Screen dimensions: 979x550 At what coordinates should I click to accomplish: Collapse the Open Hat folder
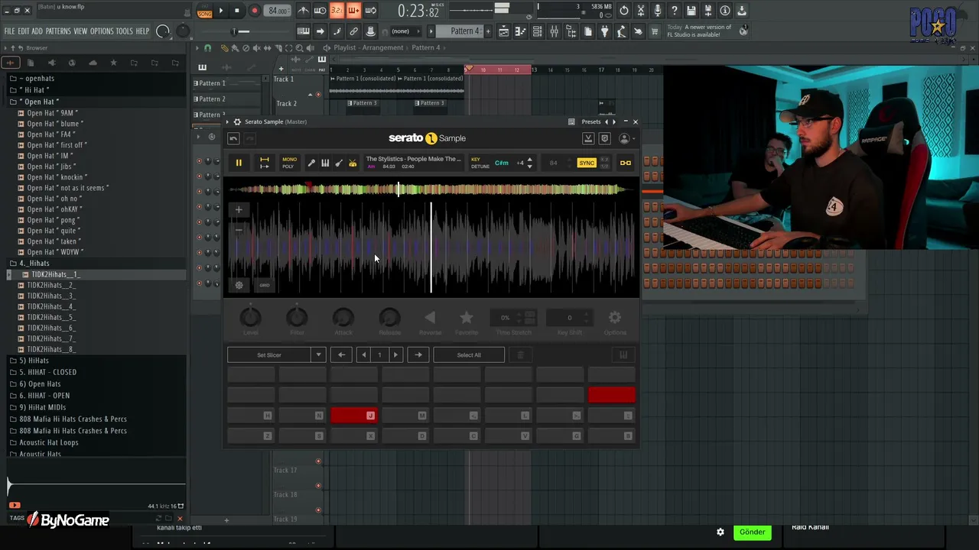41,102
